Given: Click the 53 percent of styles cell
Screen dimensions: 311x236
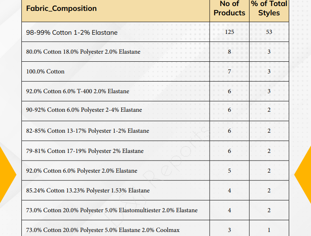Looking at the screenshot, I should (x=269, y=32).
